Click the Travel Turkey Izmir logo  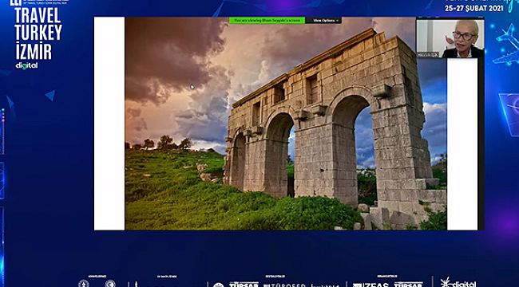pyautogui.click(x=38, y=34)
